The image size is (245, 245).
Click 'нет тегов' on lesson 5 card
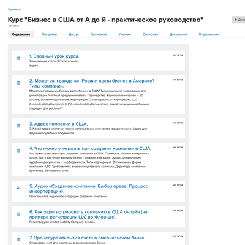coord(178,185)
